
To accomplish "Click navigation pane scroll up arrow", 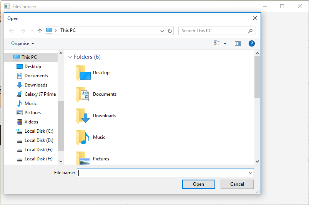I will click(x=61, y=53).
